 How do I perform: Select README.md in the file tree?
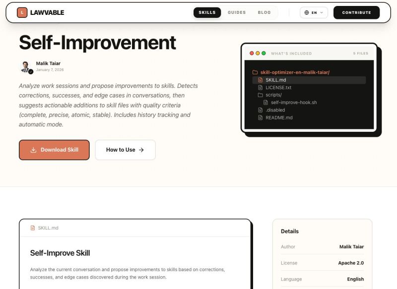tap(279, 117)
